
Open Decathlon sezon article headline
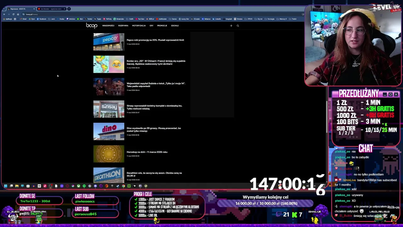point(154,174)
